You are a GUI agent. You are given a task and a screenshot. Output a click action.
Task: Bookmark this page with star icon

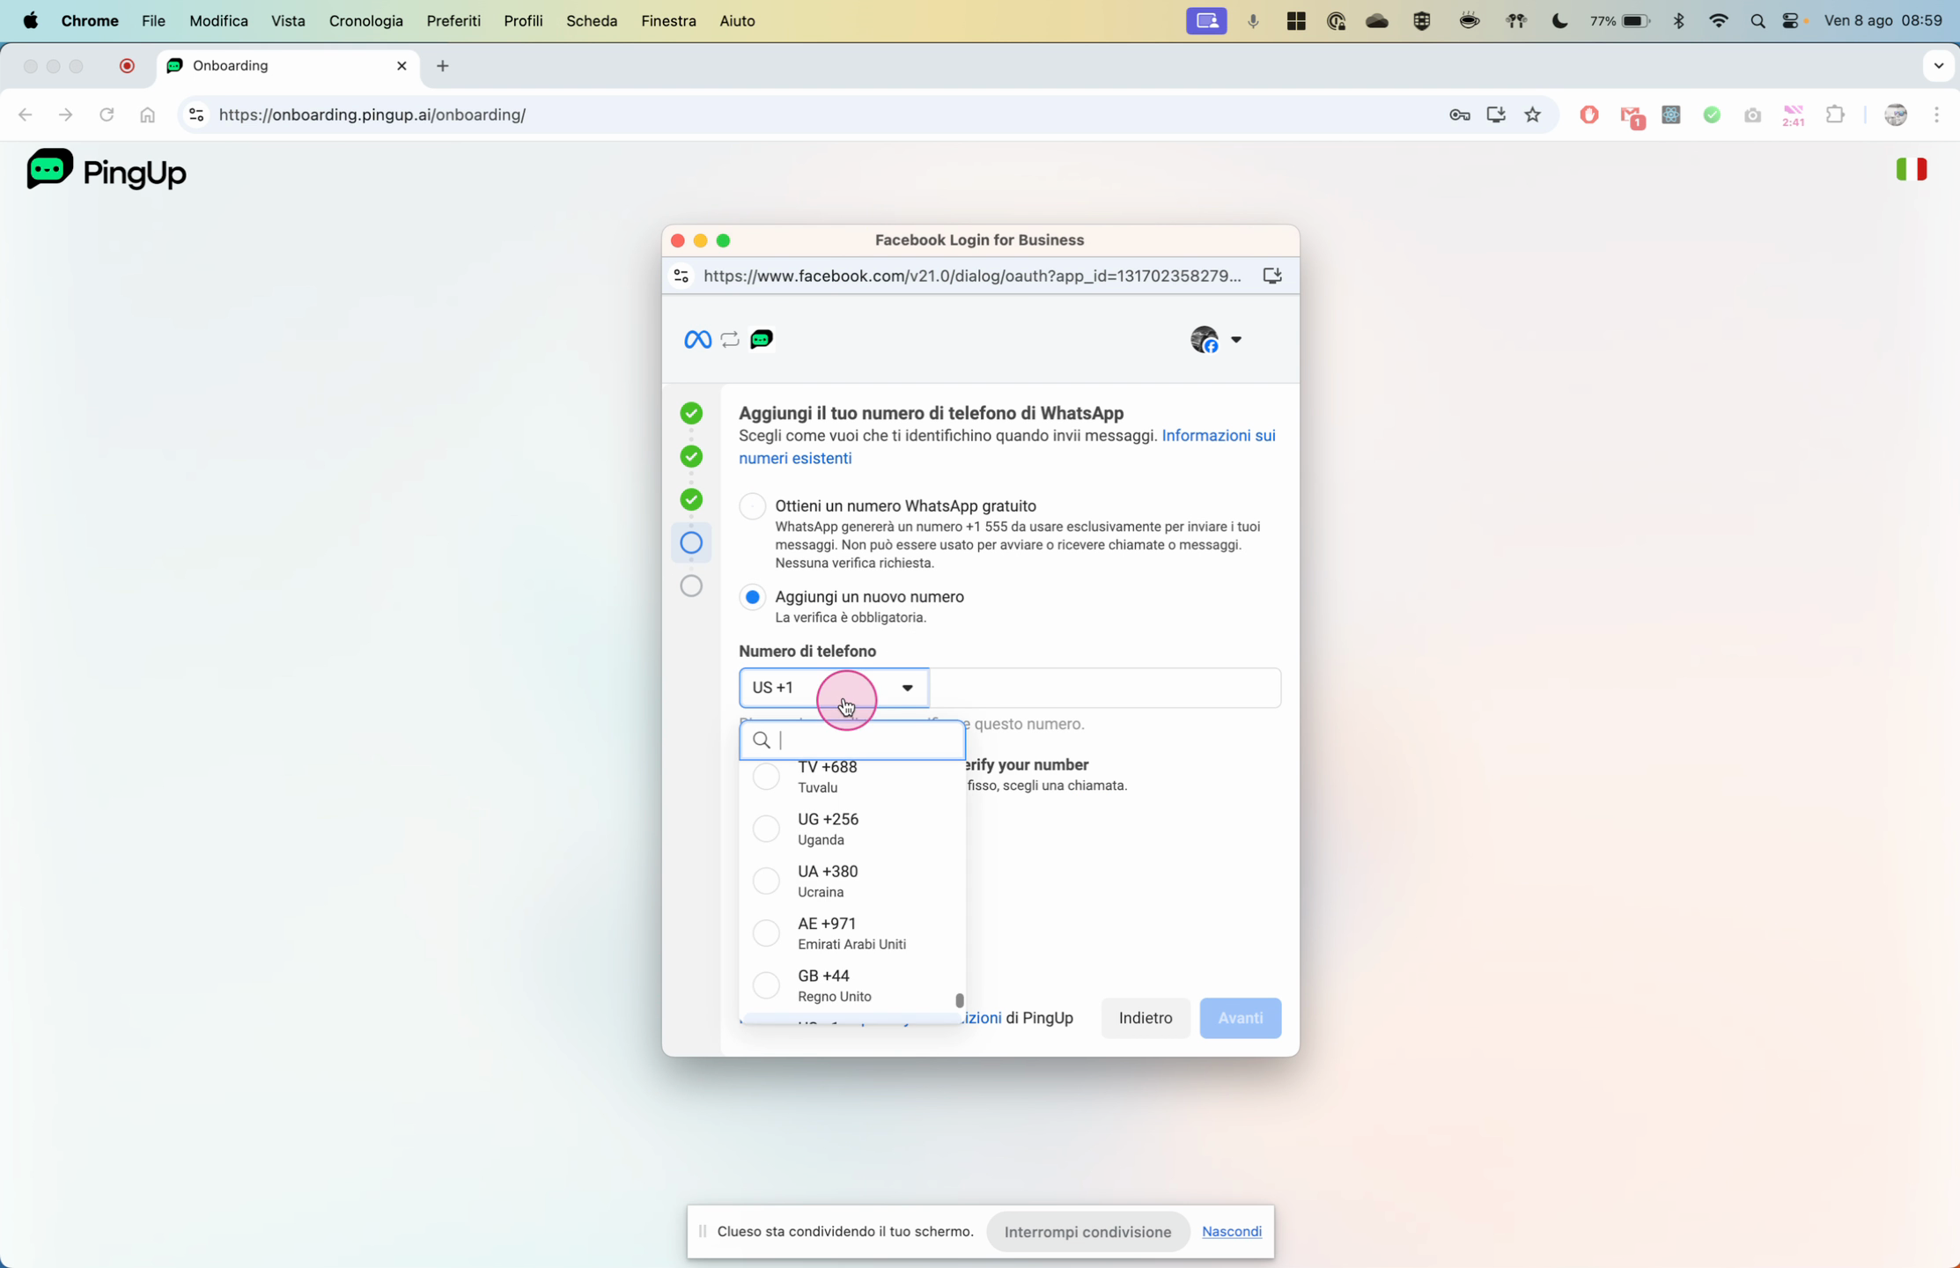[x=1533, y=114]
